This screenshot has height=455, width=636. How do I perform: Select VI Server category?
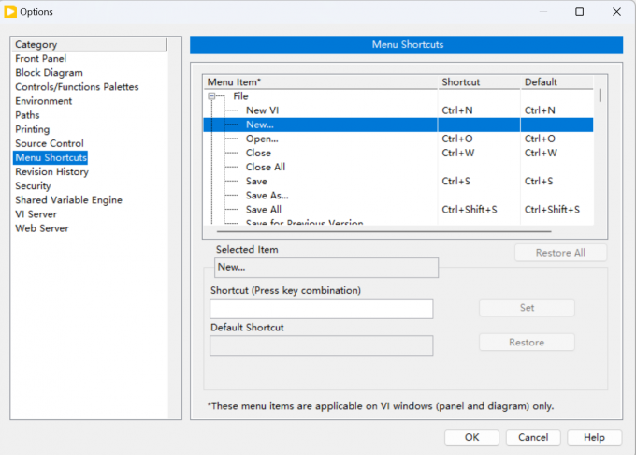tap(36, 214)
